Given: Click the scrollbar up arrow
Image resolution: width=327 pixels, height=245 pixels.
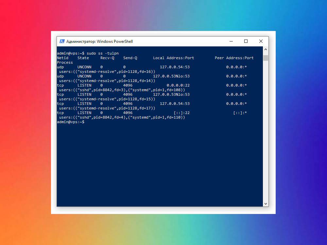Looking at the screenshot, I should (x=266, y=50).
